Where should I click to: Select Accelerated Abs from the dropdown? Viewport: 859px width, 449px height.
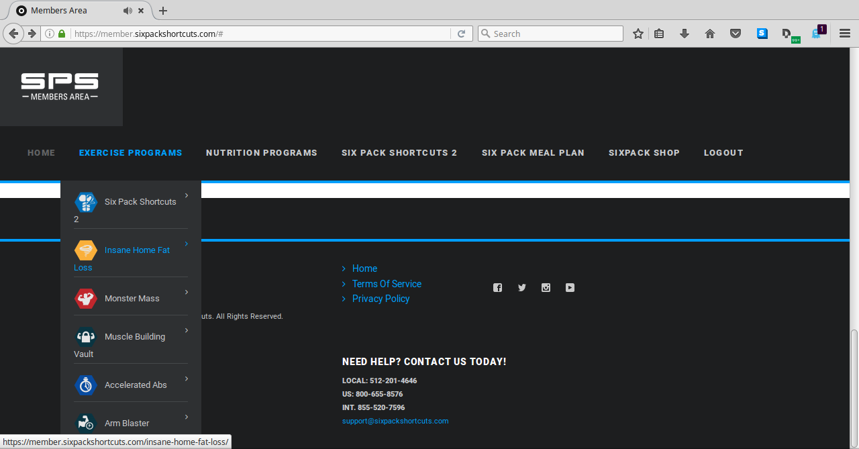pyautogui.click(x=136, y=385)
